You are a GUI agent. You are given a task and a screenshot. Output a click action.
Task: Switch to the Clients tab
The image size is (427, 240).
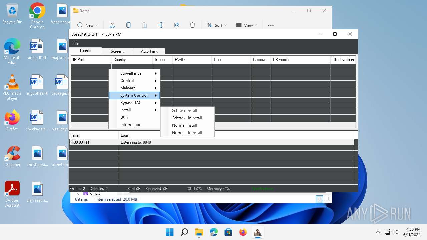coord(85,51)
